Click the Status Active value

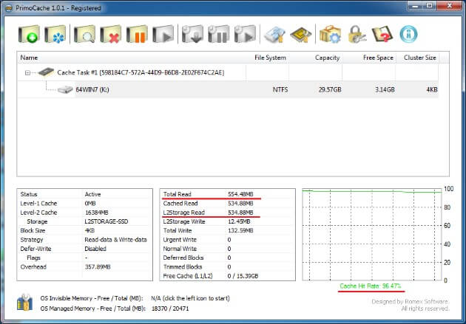click(92, 194)
